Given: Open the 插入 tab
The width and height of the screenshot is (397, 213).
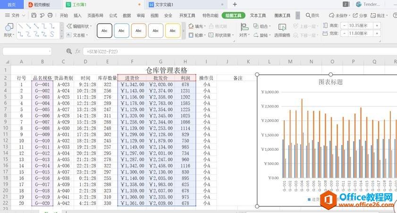Looking at the screenshot, I should pyautogui.click(x=77, y=16).
